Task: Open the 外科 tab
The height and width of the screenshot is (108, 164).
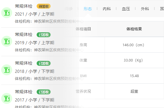Action: (145, 9)
